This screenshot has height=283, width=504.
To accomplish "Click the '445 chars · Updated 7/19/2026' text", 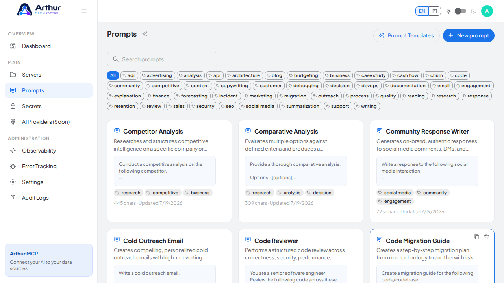I will [x=148, y=203].
